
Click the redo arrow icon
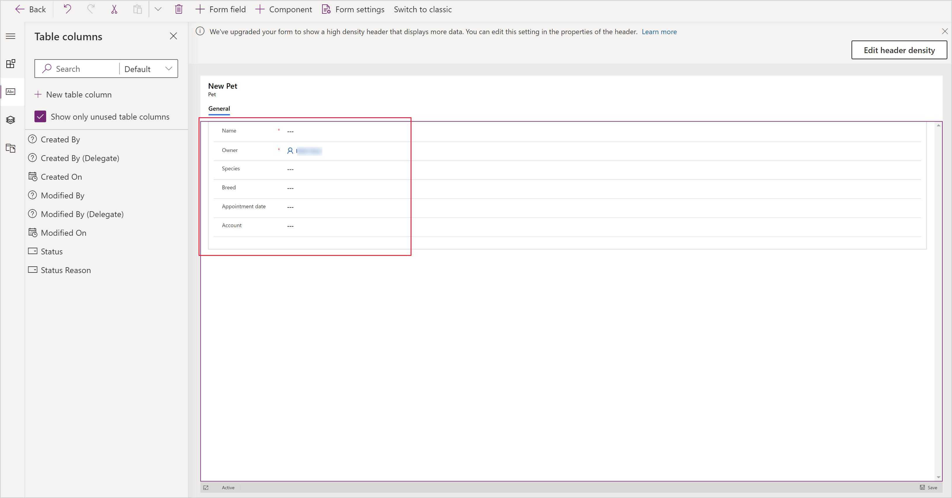click(91, 9)
